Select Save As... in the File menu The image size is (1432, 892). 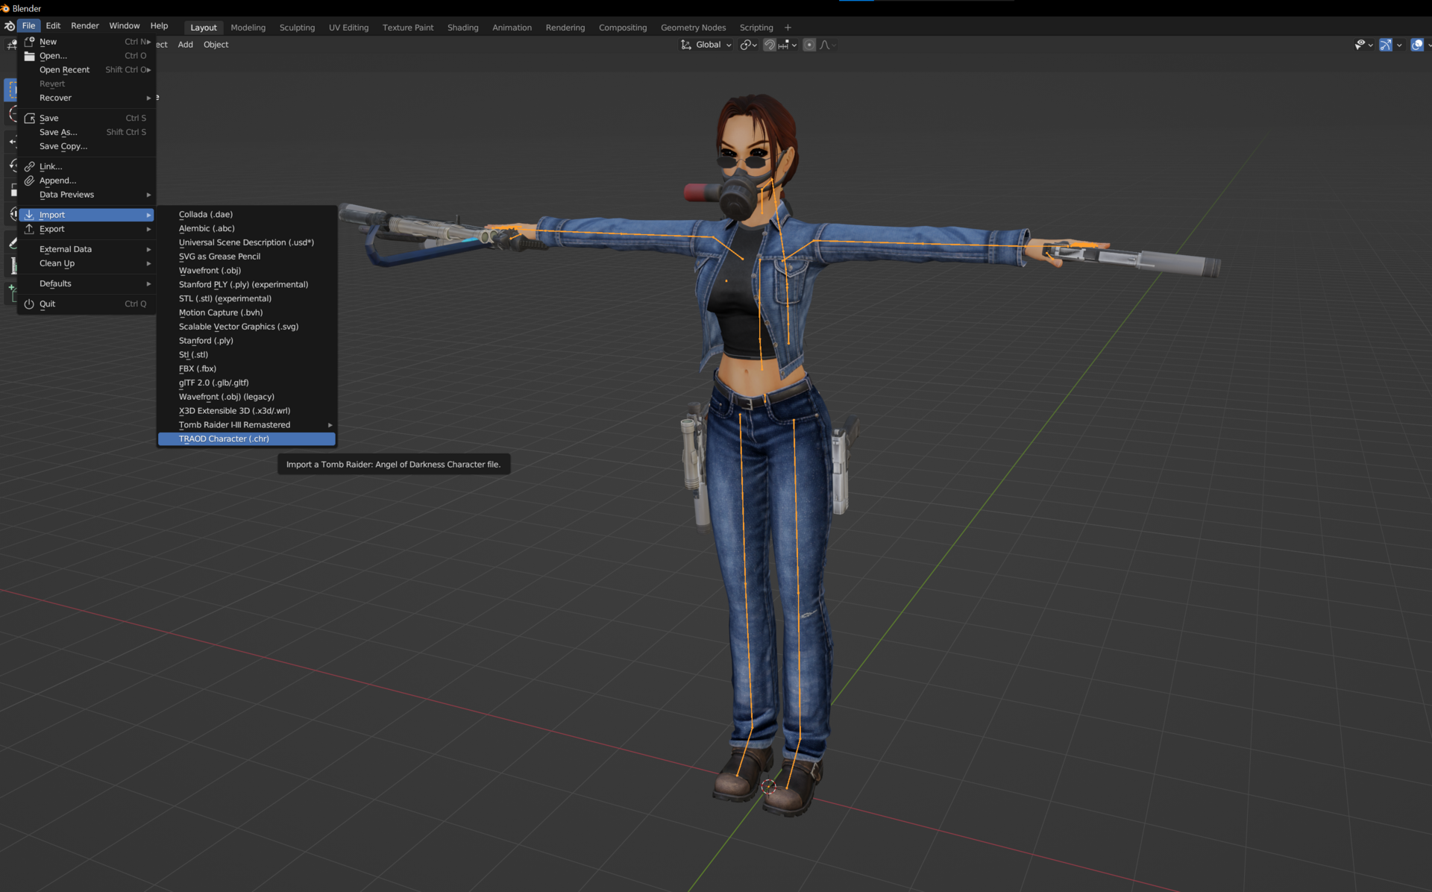click(x=87, y=132)
